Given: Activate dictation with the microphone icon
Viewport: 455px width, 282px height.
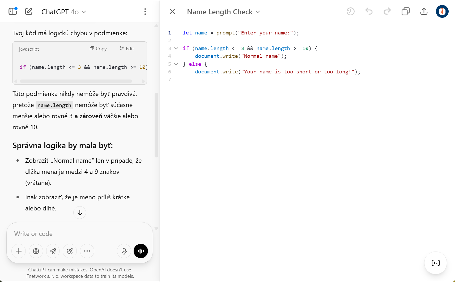Looking at the screenshot, I should (124, 251).
